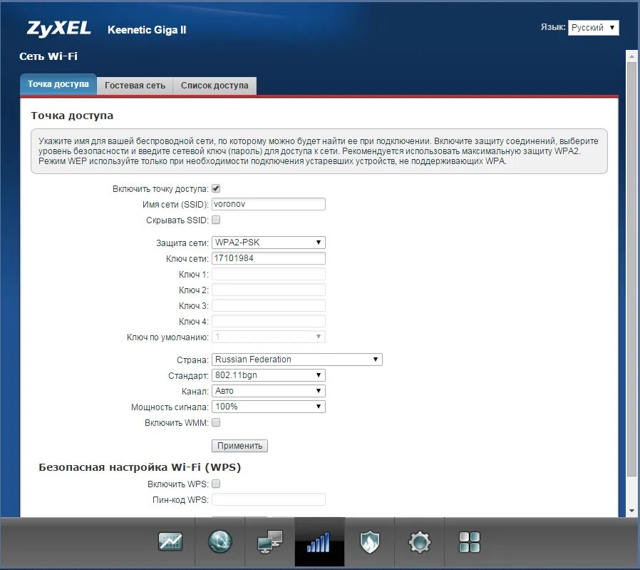
Task: Enable the hide SSID checkbox
Action: coord(216,220)
